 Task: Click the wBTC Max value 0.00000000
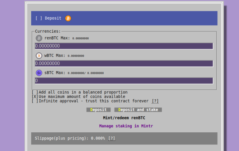[x=76, y=56]
